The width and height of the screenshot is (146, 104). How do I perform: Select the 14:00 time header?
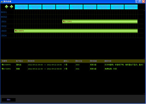point(90,7)
